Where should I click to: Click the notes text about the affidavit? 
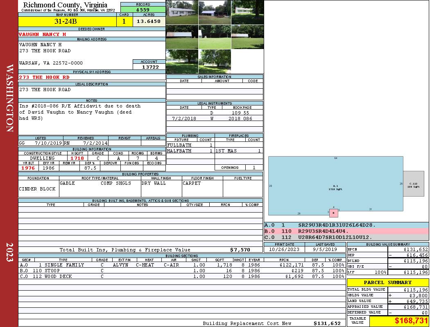(80, 112)
